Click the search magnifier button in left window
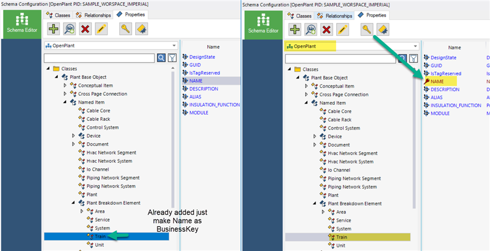The height and width of the screenshot is (251, 490). point(161,58)
